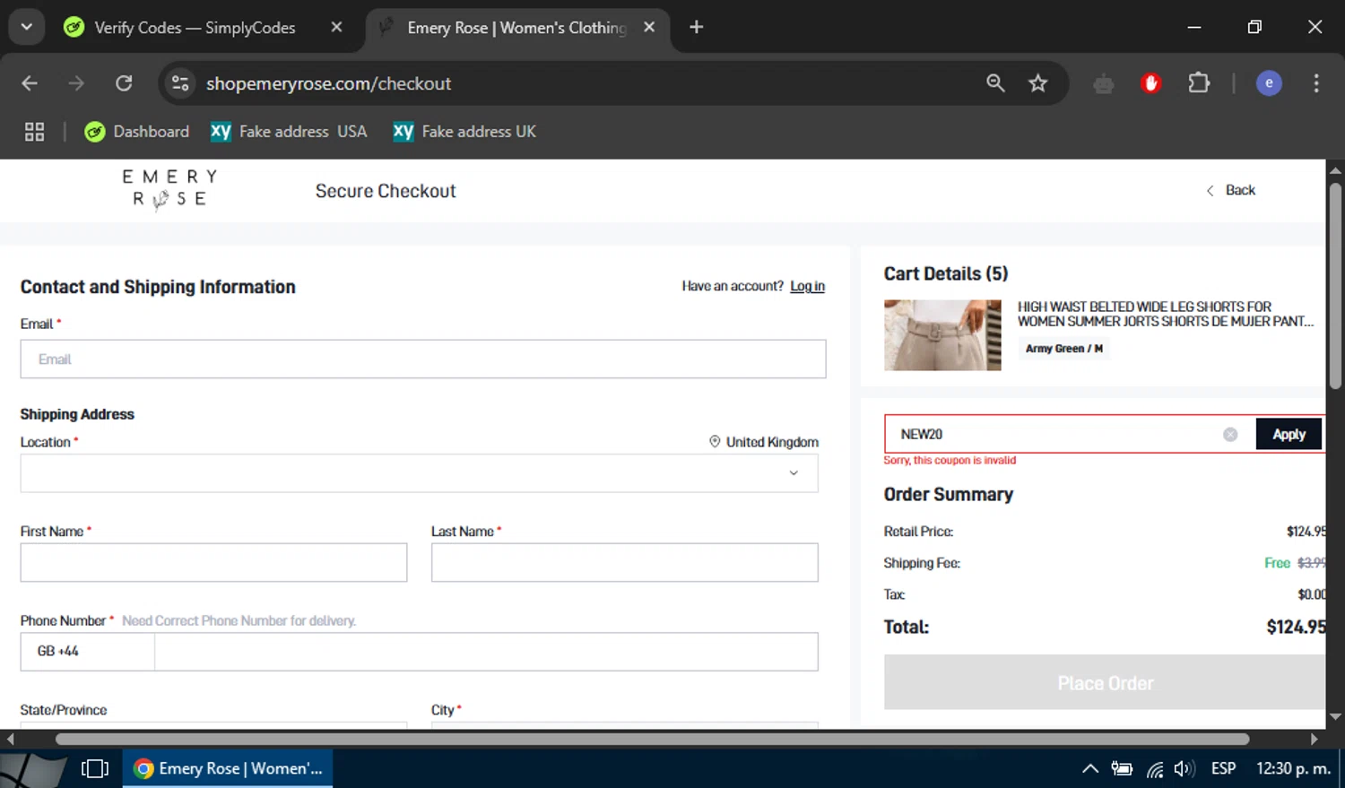Apply the coupon code
Screen dimensions: 1345x788
click(x=1289, y=434)
